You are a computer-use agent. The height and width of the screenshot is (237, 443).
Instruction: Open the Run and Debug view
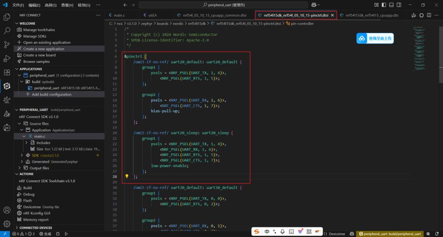(7, 58)
